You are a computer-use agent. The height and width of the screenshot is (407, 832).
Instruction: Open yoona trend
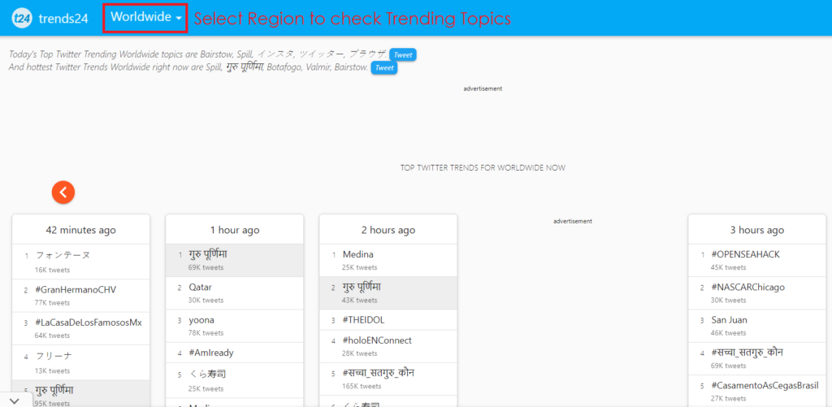coord(201,320)
